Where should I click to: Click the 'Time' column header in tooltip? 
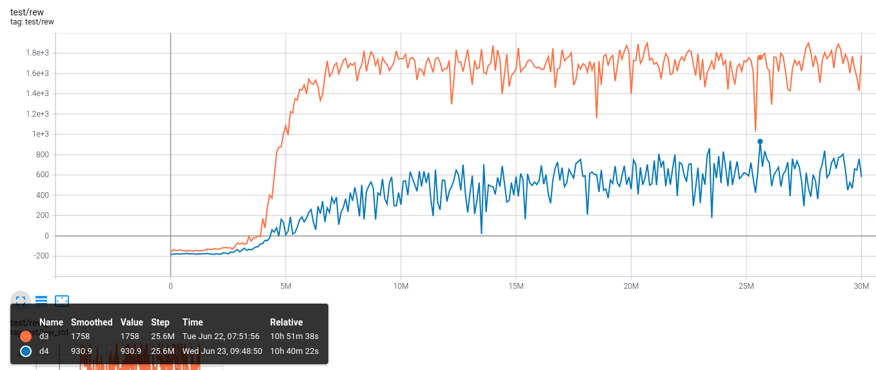coord(192,322)
